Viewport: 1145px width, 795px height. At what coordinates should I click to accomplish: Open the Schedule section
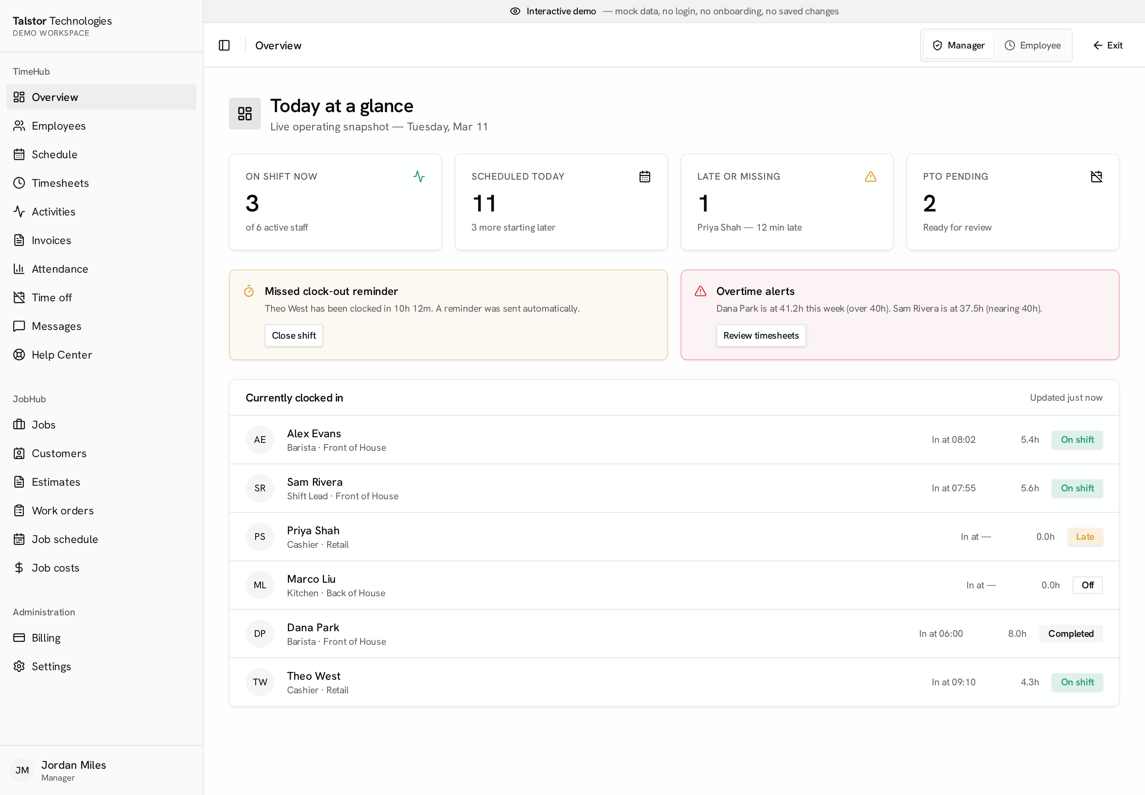tap(101, 154)
